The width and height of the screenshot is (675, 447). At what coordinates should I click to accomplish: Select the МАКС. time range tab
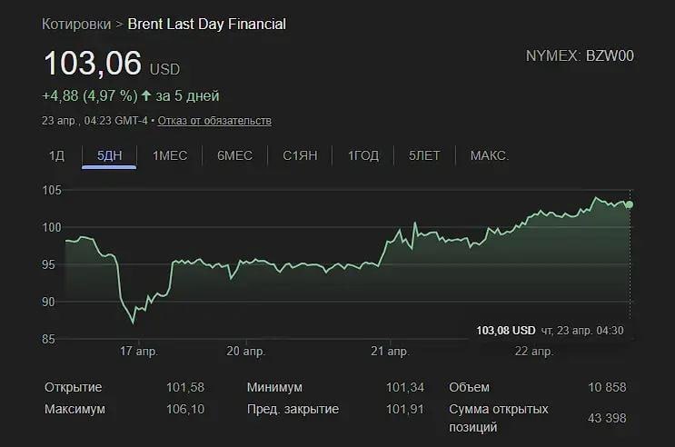point(489,156)
